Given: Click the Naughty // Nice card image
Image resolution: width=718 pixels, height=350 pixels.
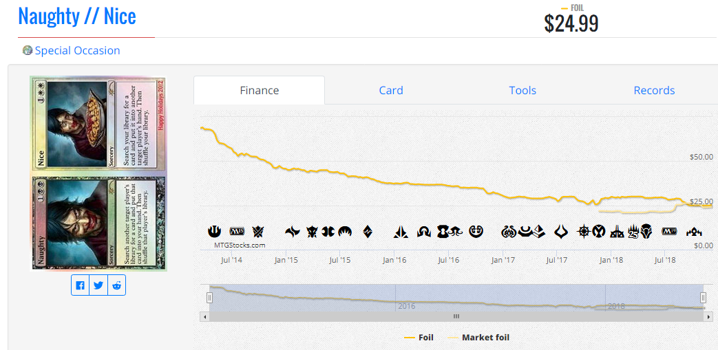Looking at the screenshot, I should click(x=98, y=174).
